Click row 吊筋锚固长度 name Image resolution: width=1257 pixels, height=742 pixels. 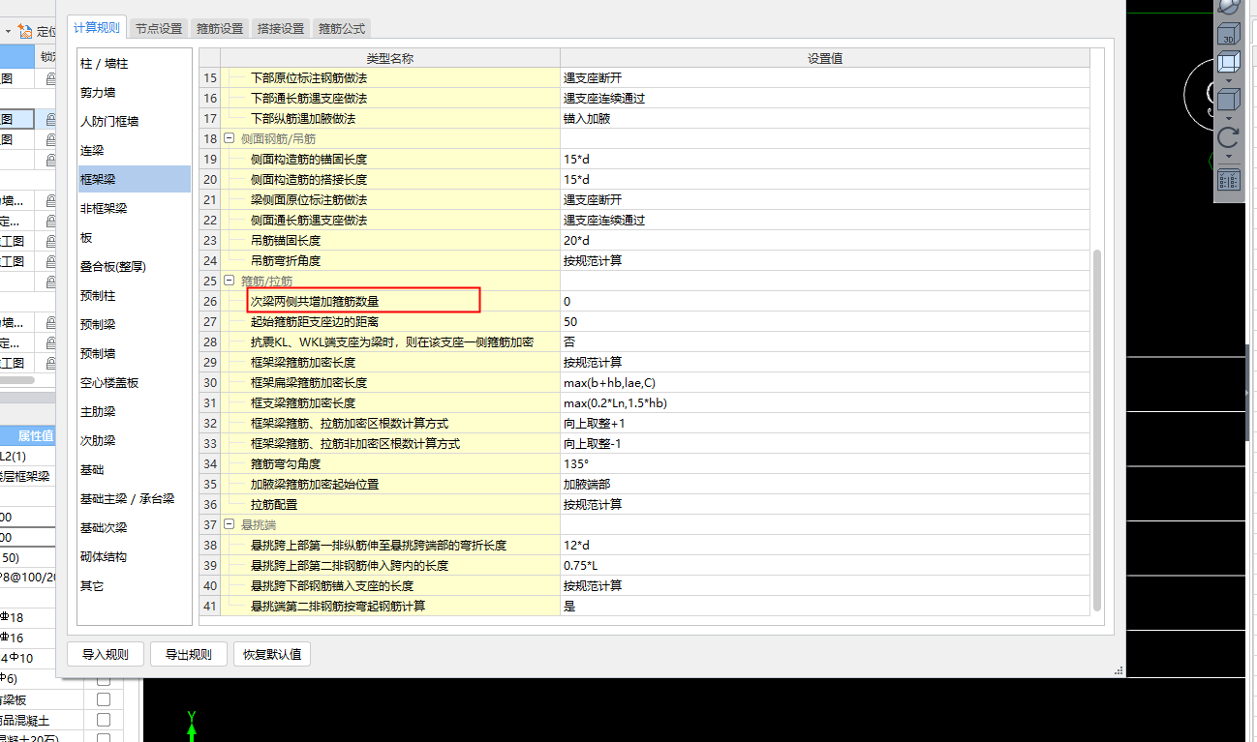[x=390, y=241]
